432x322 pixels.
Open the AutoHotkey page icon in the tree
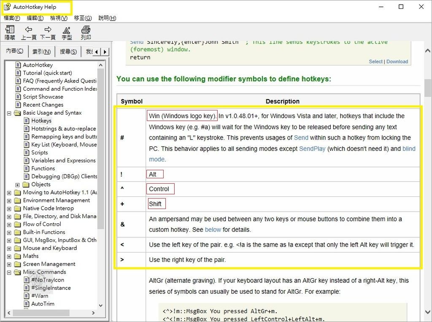tap(18, 65)
